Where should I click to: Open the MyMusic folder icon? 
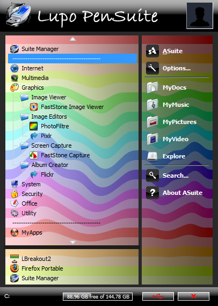pos(152,105)
